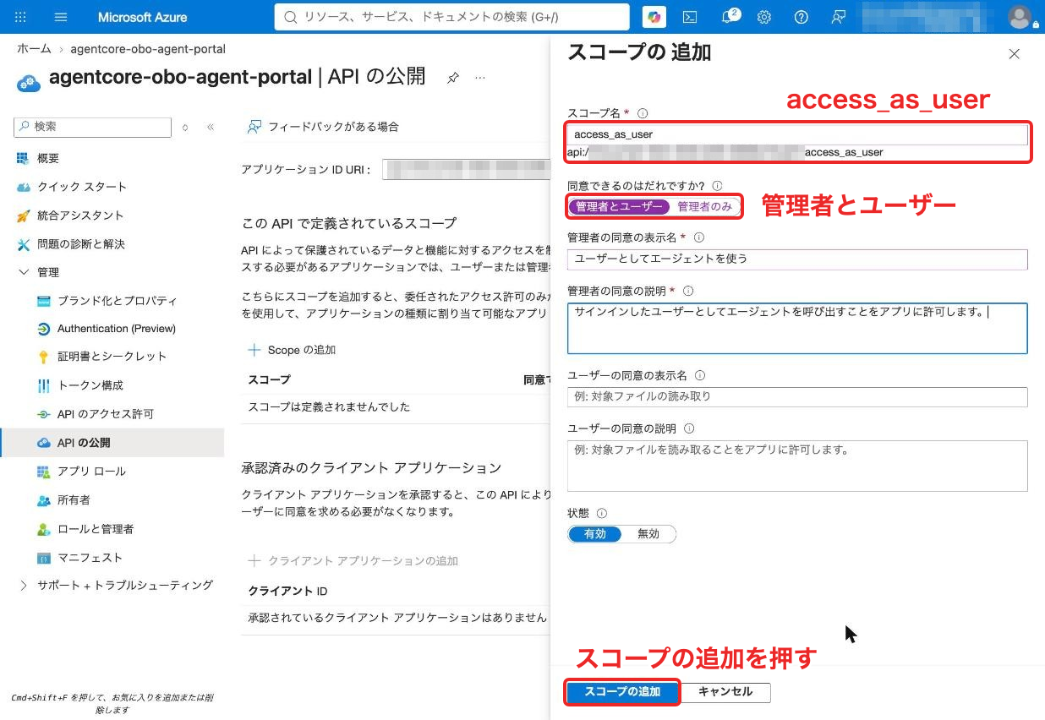Open agentcore-obo-agent-portal breadcrumb
The image size is (1045, 720).
click(148, 49)
